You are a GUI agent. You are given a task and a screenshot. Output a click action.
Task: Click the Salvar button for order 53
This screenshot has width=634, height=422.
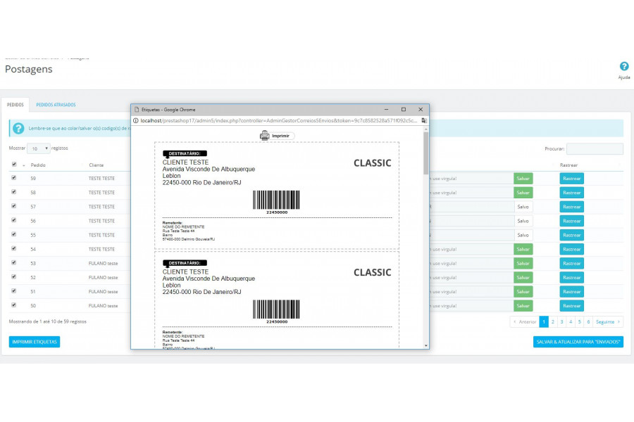pyautogui.click(x=523, y=263)
